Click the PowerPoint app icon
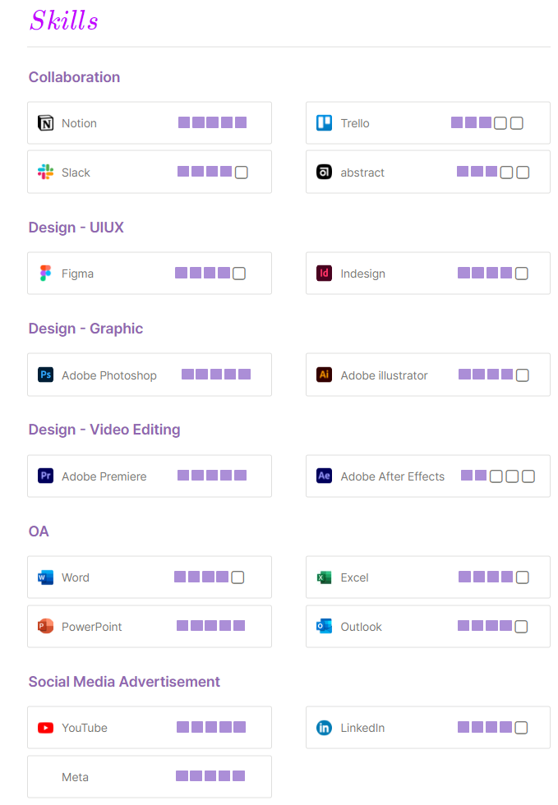The height and width of the screenshot is (805, 558). (x=46, y=626)
